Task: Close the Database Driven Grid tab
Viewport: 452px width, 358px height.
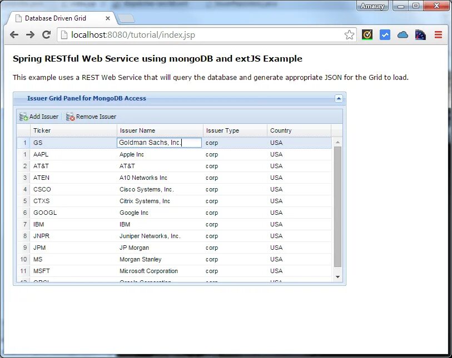Action: click(x=108, y=18)
